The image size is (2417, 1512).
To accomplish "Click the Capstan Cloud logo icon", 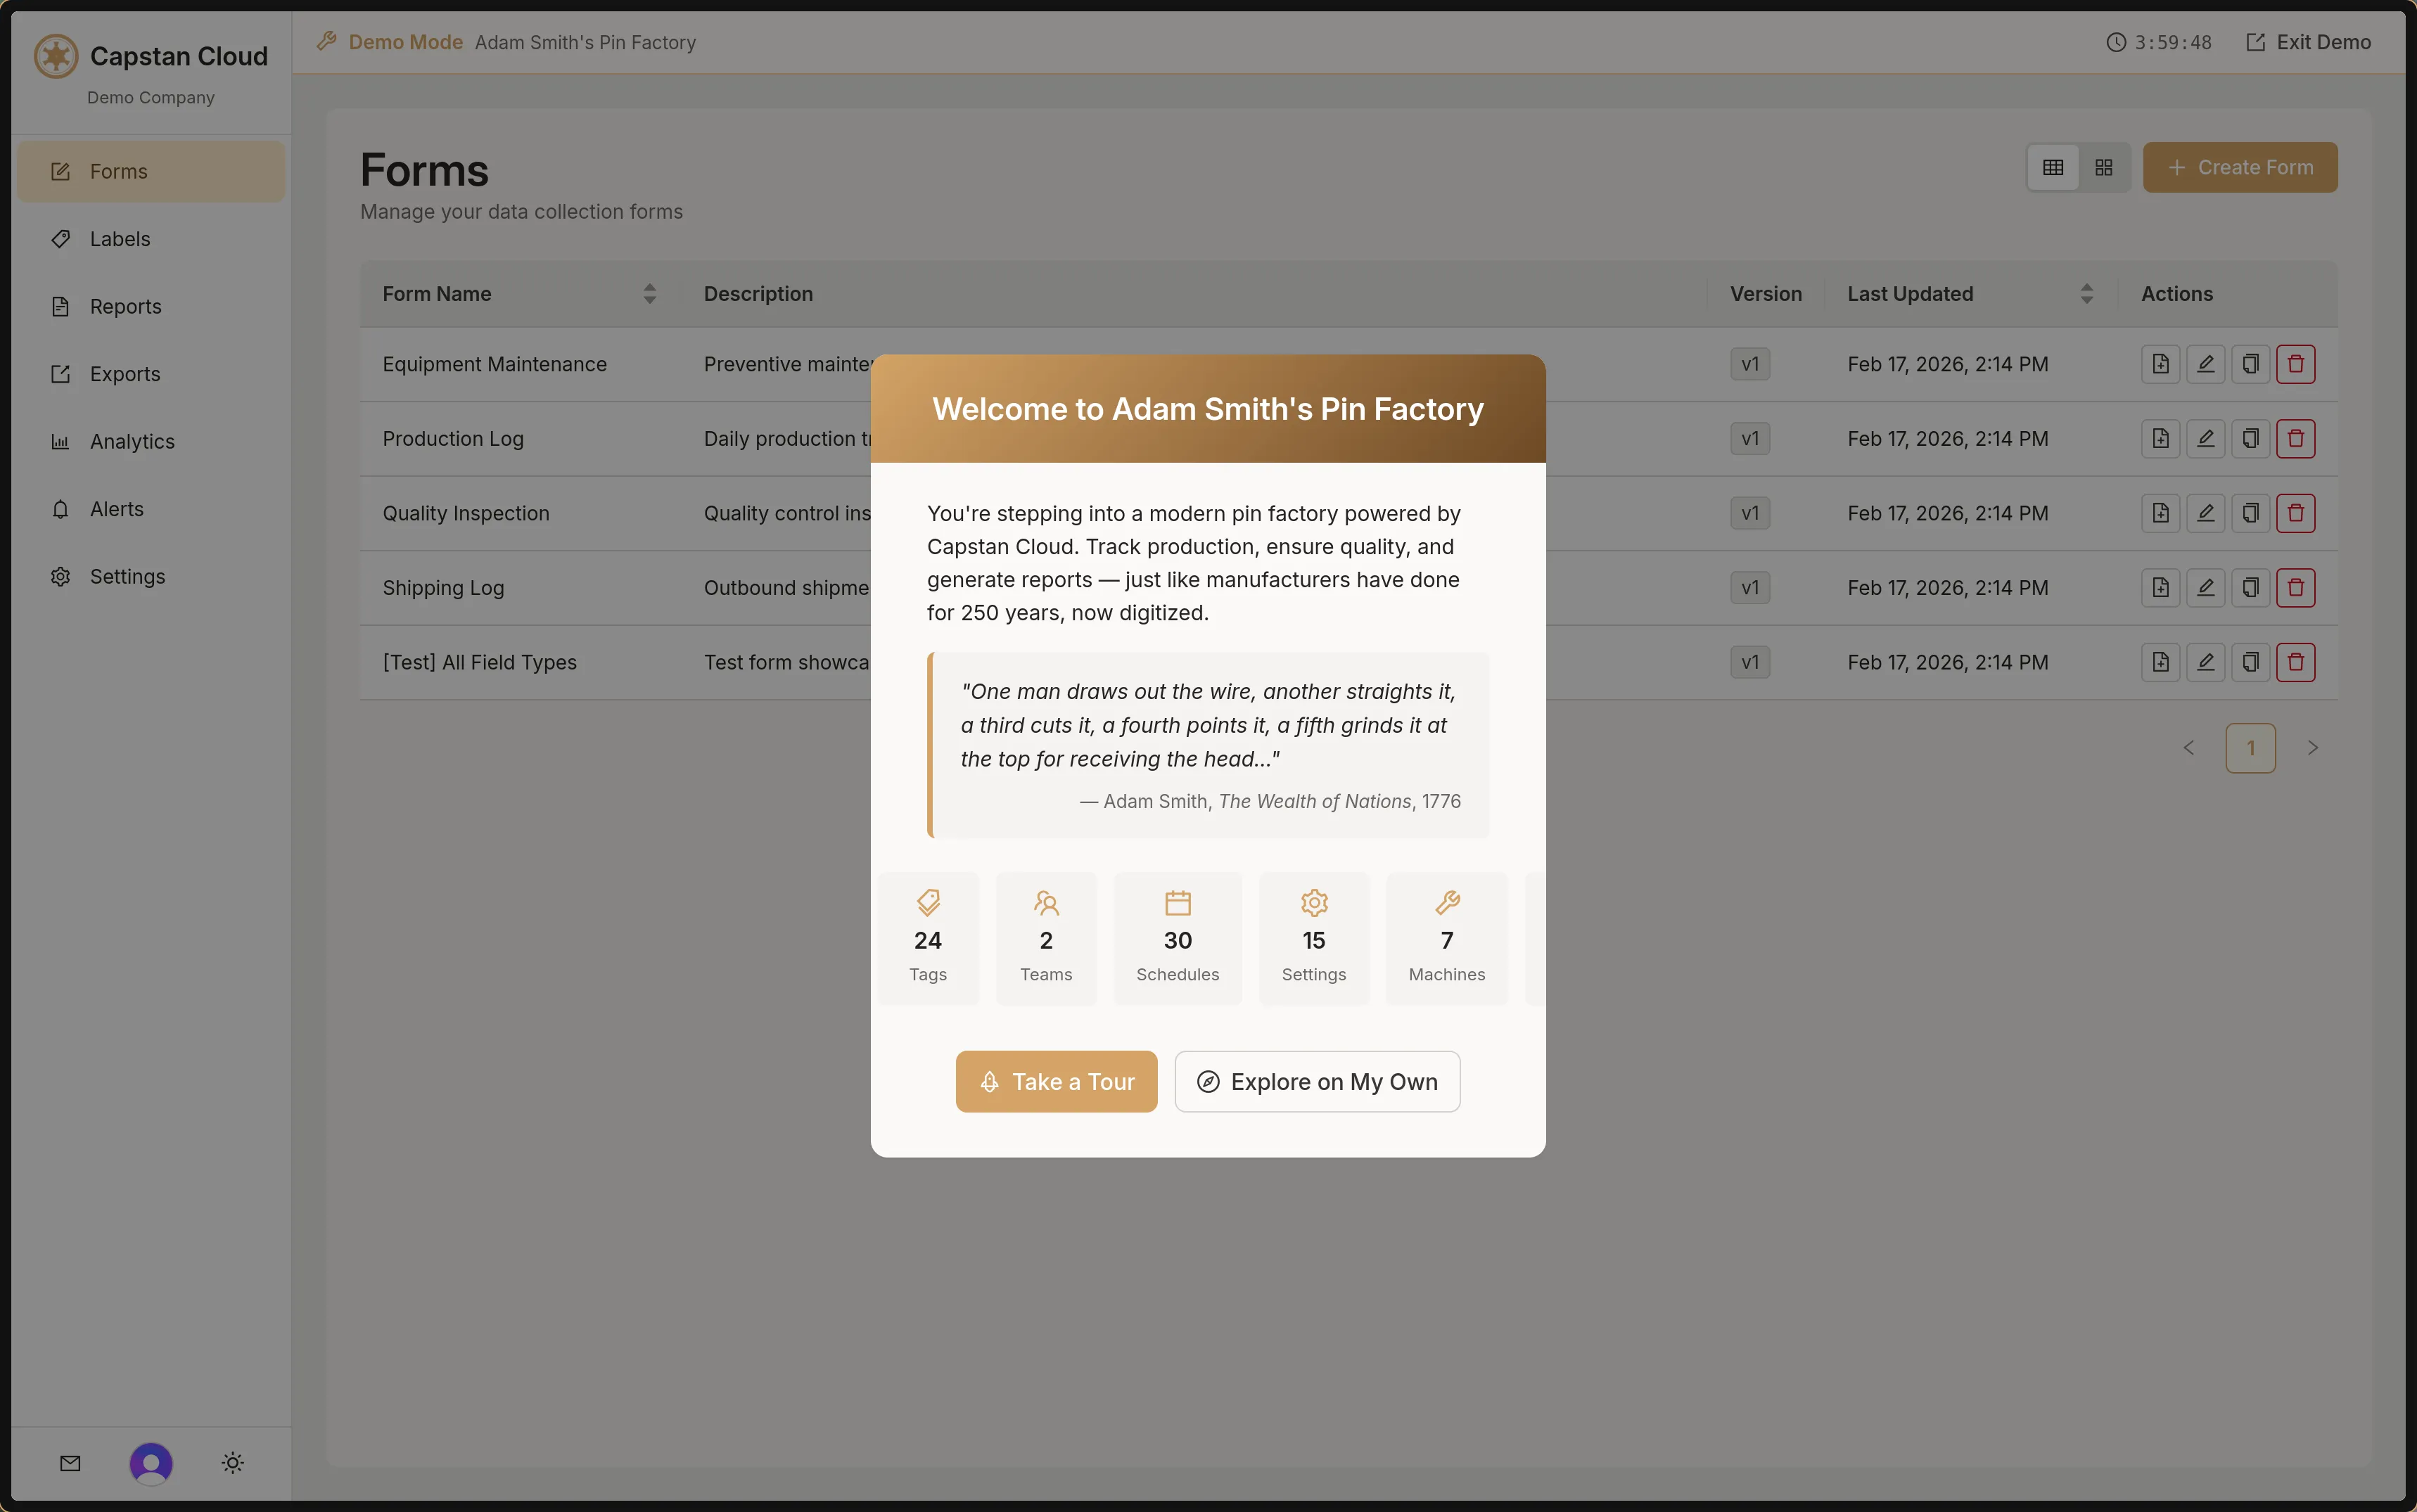I will 56,56.
